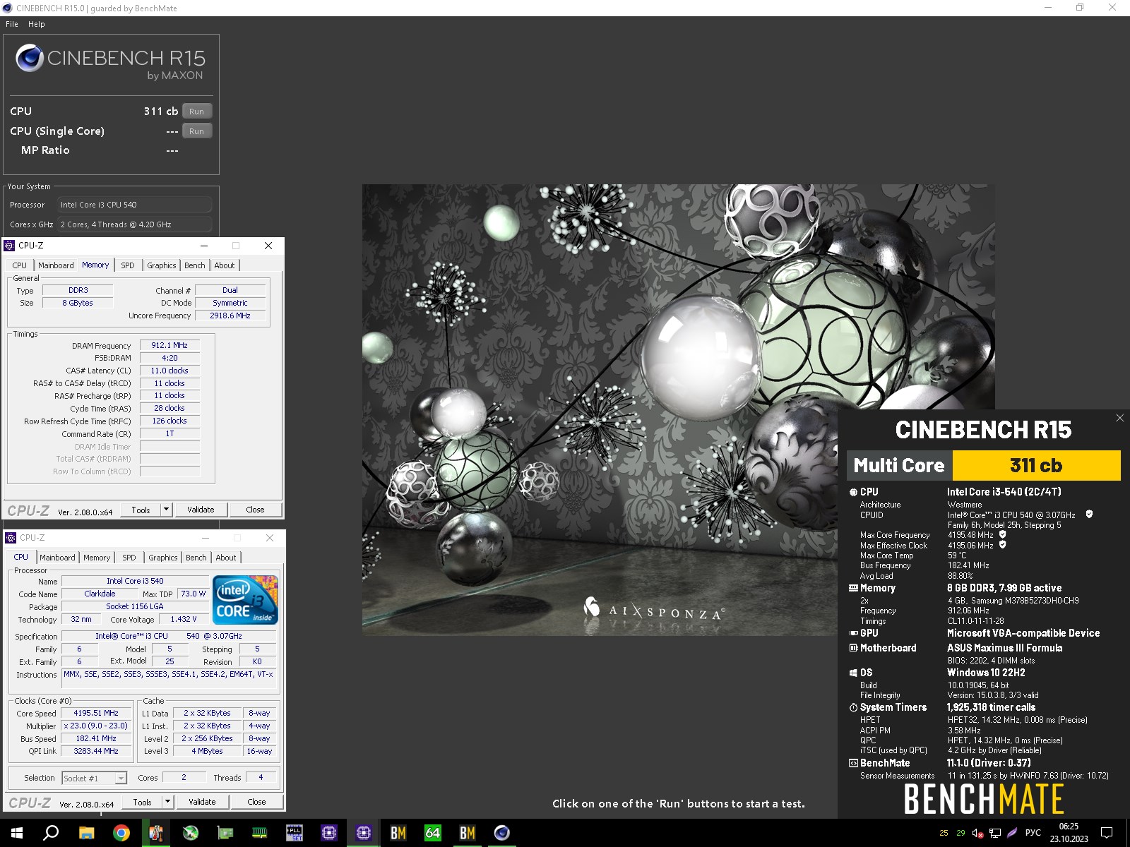Screen dimensions: 1130x847
Task: Launch Google Chrome from the taskbar
Action: pyautogui.click(x=121, y=833)
